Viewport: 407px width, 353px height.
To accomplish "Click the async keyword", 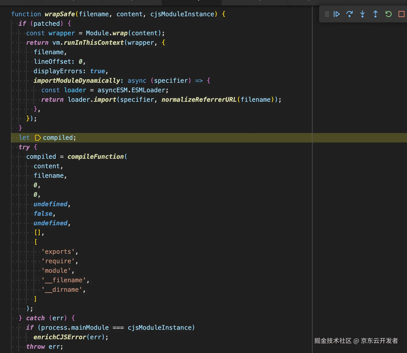I will [x=137, y=81].
